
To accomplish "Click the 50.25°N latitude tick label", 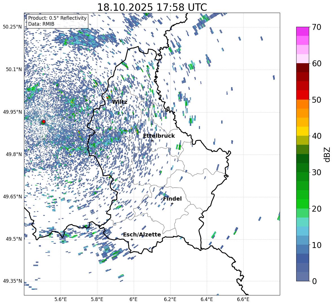I will (x=12, y=27).
